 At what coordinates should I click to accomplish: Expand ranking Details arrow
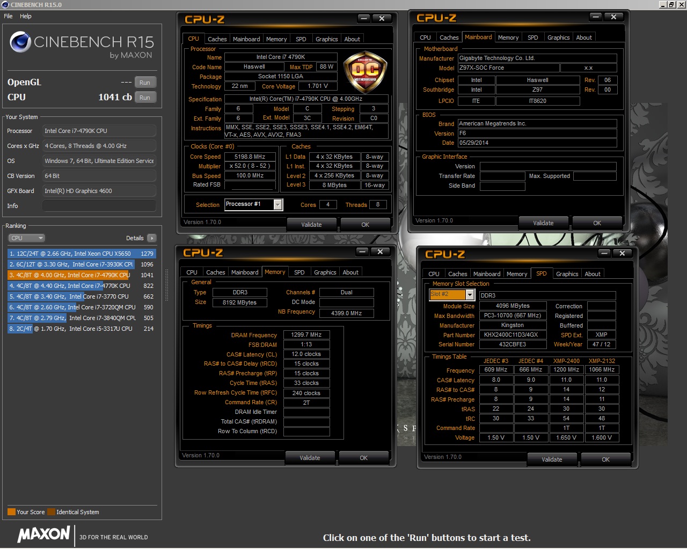coord(152,238)
